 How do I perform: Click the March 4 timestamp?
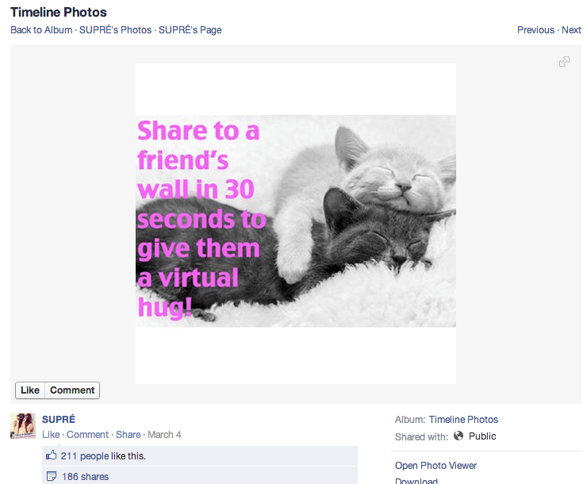164,435
